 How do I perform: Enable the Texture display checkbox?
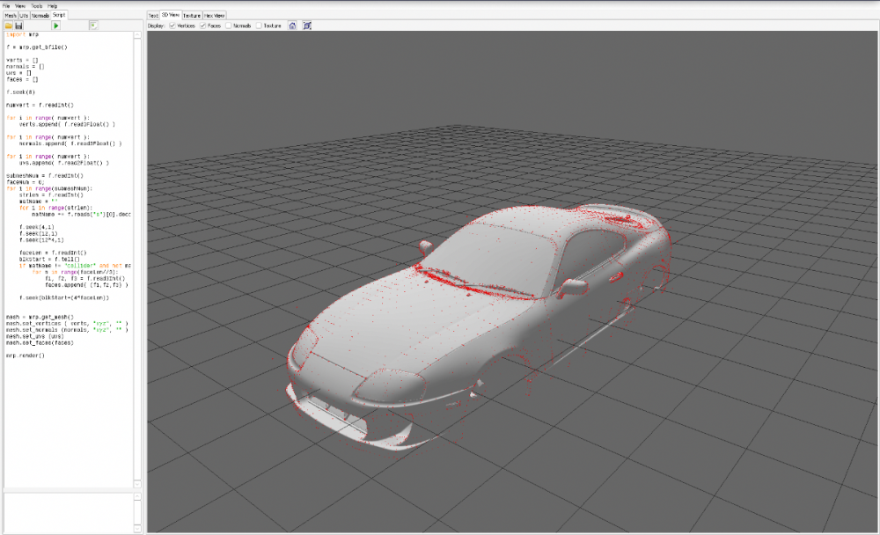[259, 26]
